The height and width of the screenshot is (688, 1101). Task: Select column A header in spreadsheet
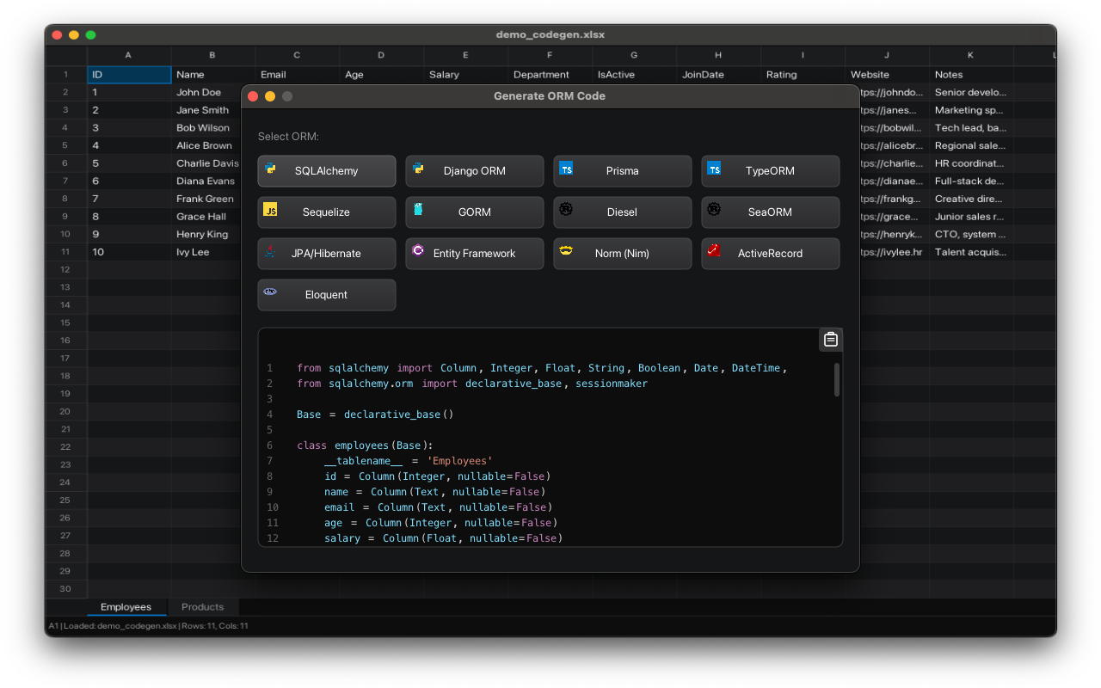click(129, 55)
